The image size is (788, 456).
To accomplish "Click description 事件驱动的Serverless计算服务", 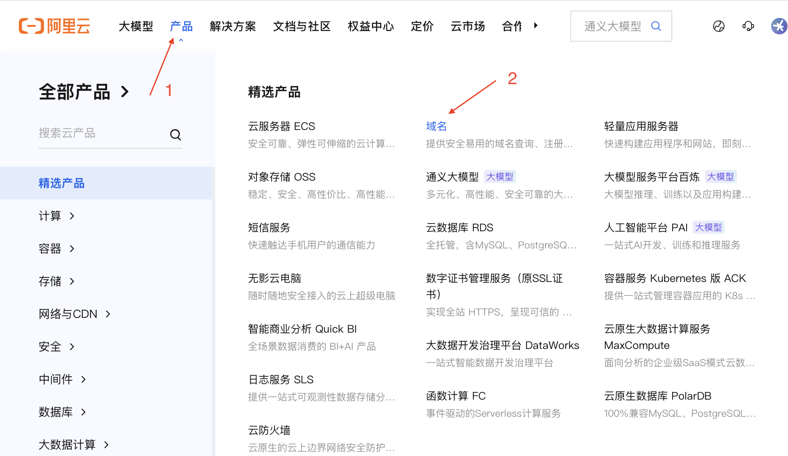I will tap(493, 414).
